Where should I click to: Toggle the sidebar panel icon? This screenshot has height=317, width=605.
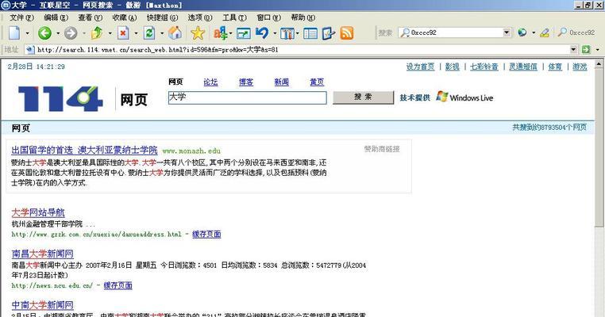310,33
